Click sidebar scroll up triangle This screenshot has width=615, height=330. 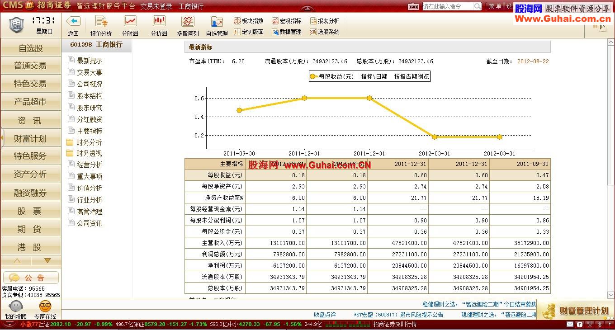click(17, 260)
